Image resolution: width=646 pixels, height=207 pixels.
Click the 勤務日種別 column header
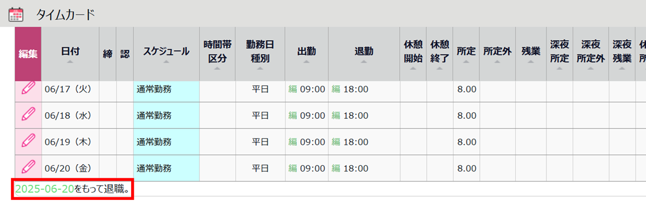tap(260, 51)
